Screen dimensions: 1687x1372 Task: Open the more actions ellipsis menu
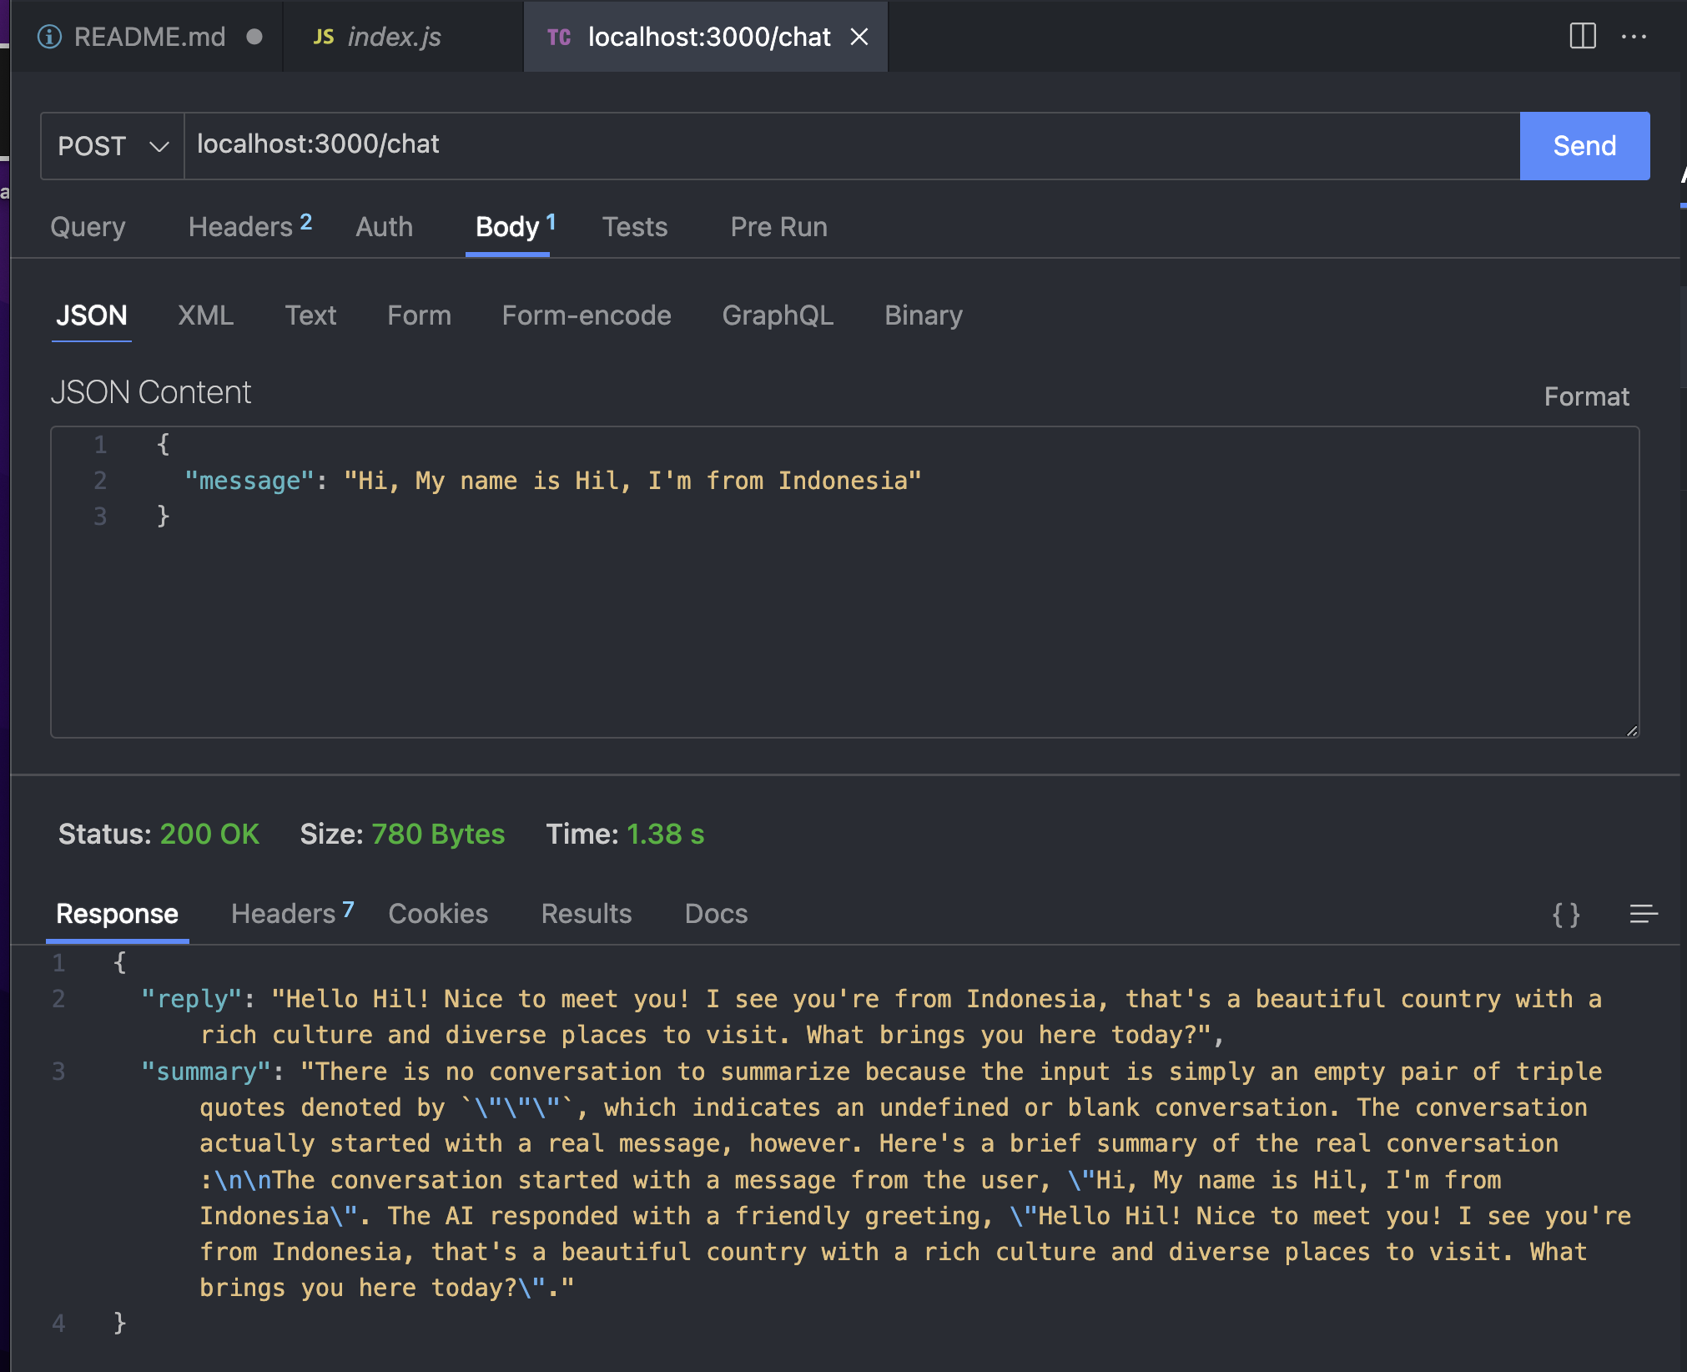pos(1633,37)
